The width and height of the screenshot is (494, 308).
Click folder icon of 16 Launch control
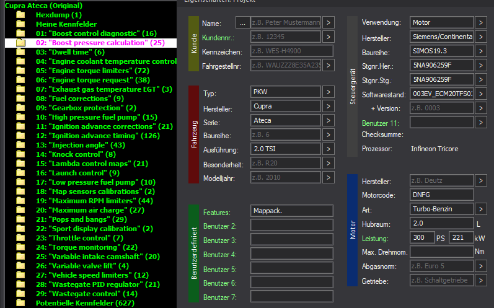pos(21,172)
